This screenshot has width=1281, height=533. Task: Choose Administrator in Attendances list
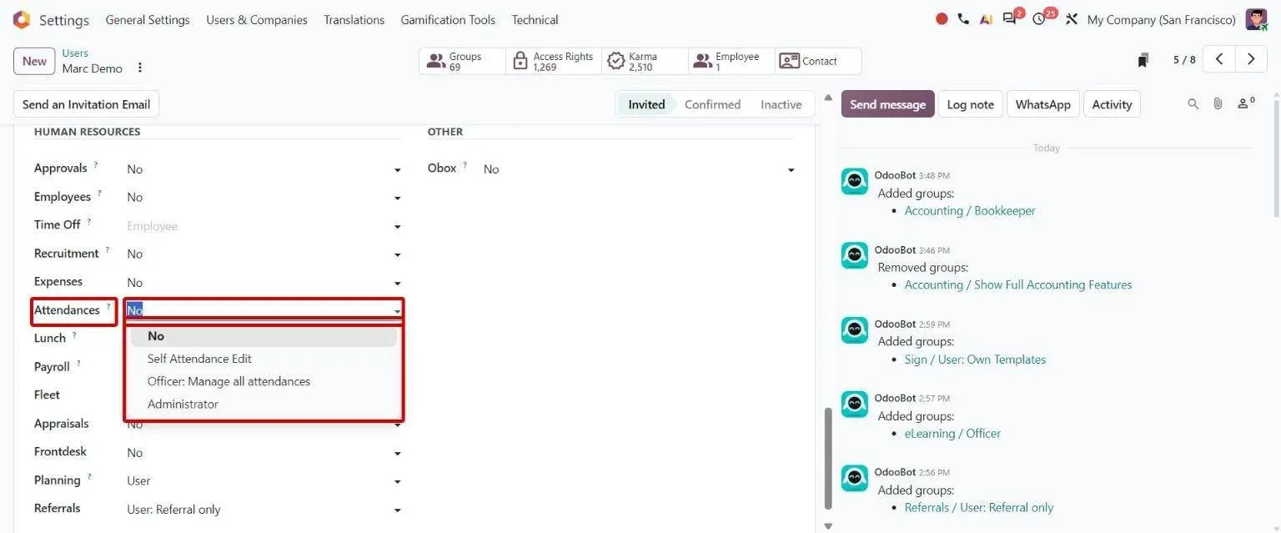click(264, 404)
